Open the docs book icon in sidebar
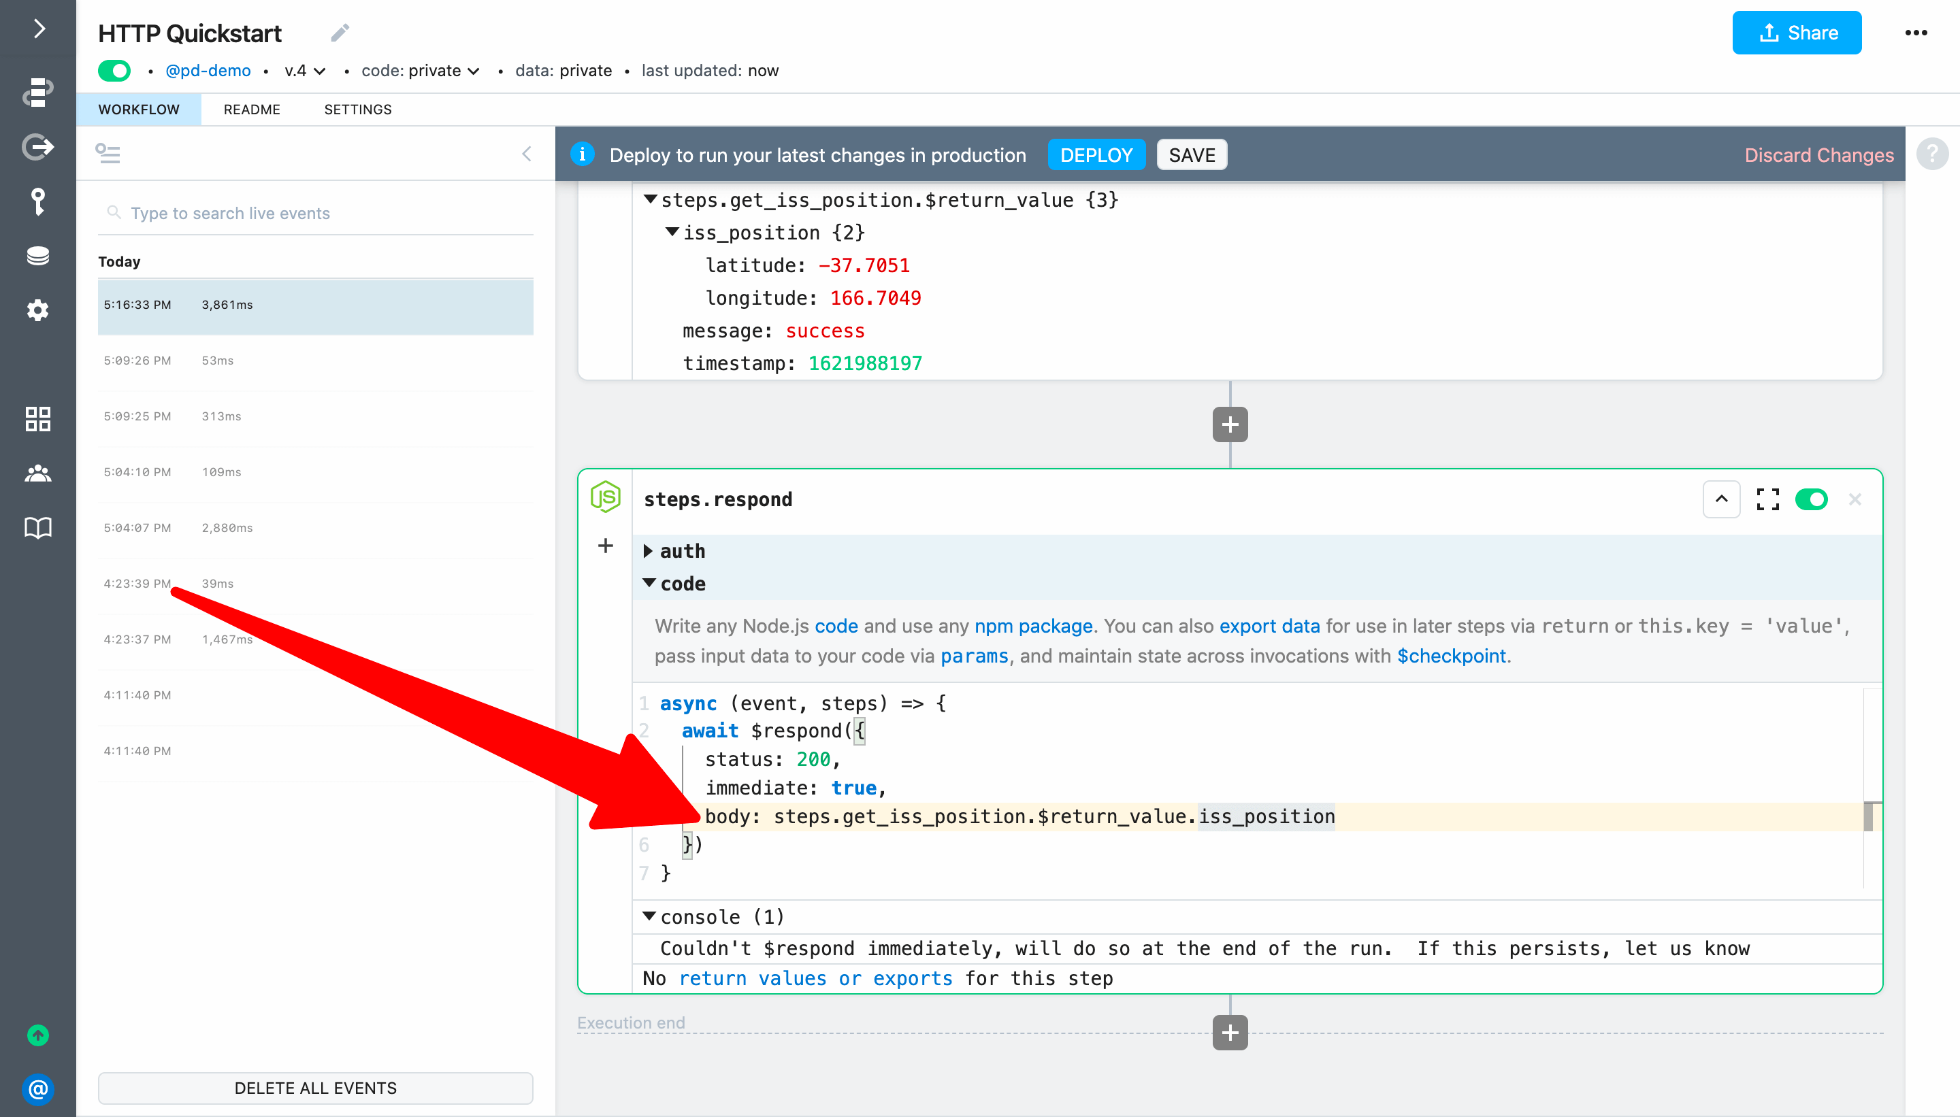 (x=37, y=528)
